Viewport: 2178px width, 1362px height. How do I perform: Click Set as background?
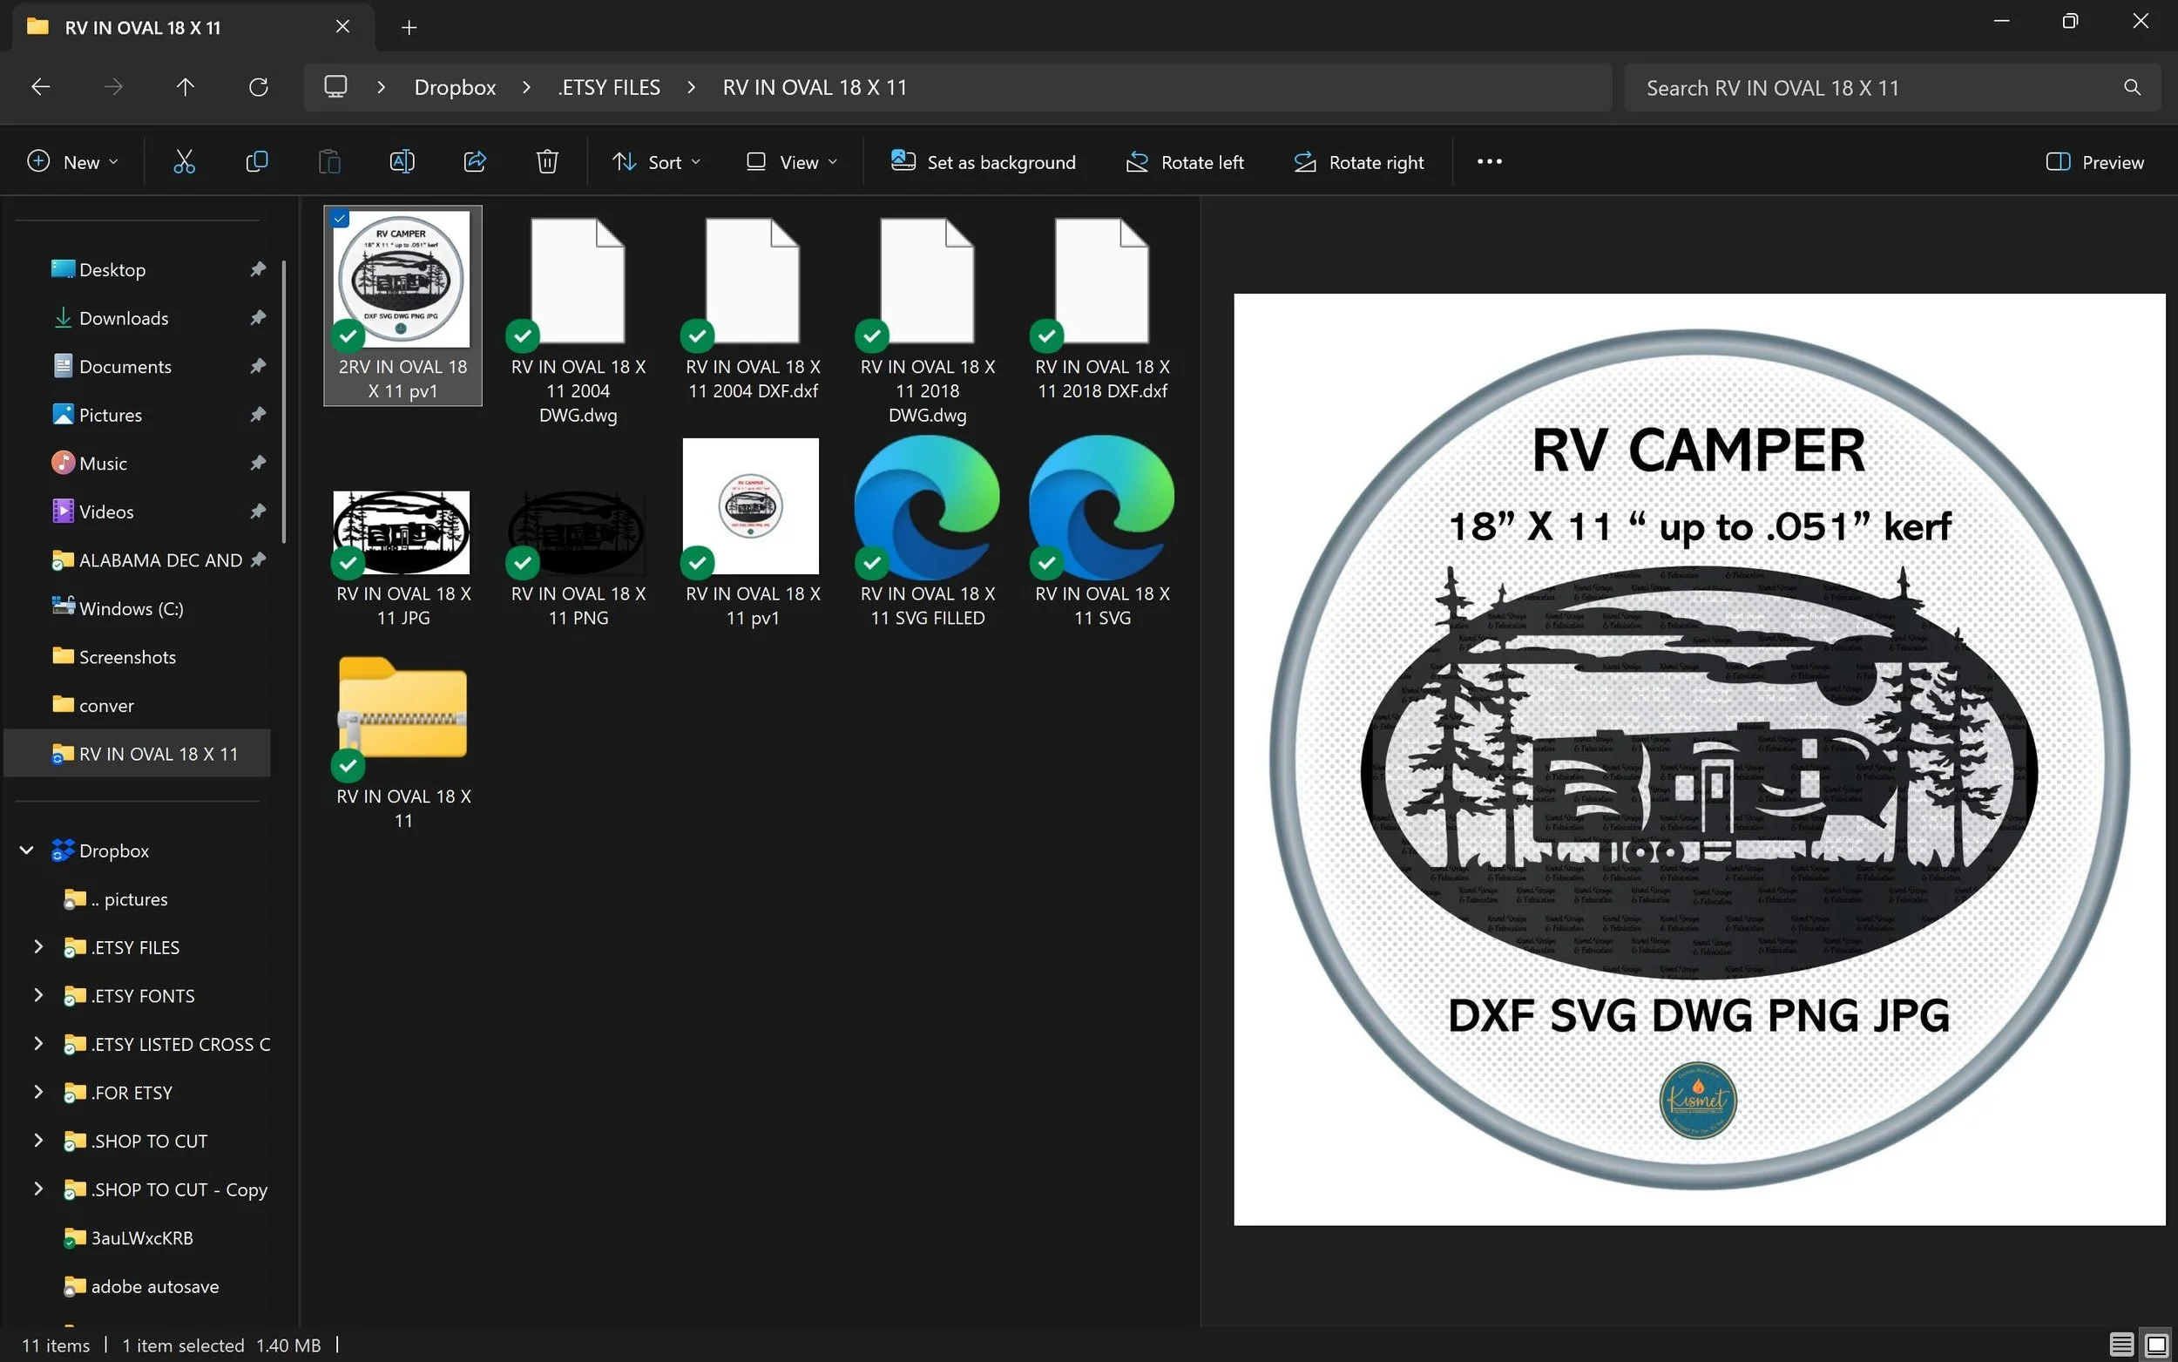[984, 162]
